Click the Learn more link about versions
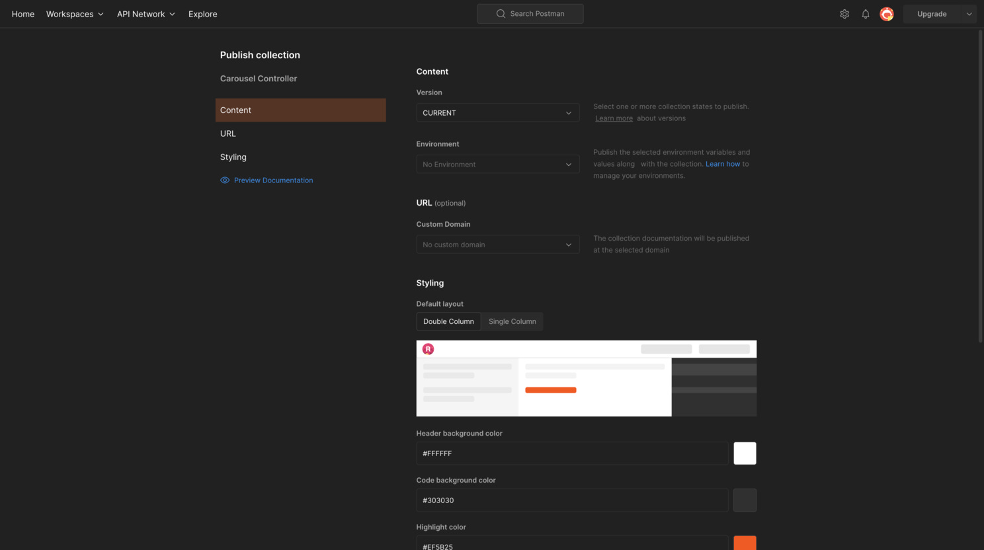 (x=614, y=118)
